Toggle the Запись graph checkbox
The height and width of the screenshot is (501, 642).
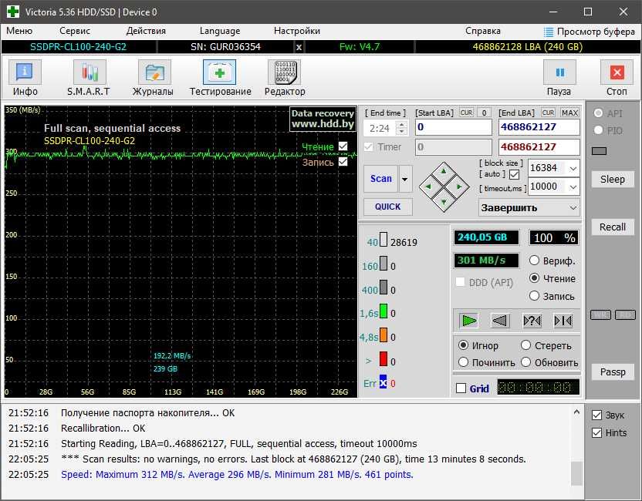[x=343, y=162]
